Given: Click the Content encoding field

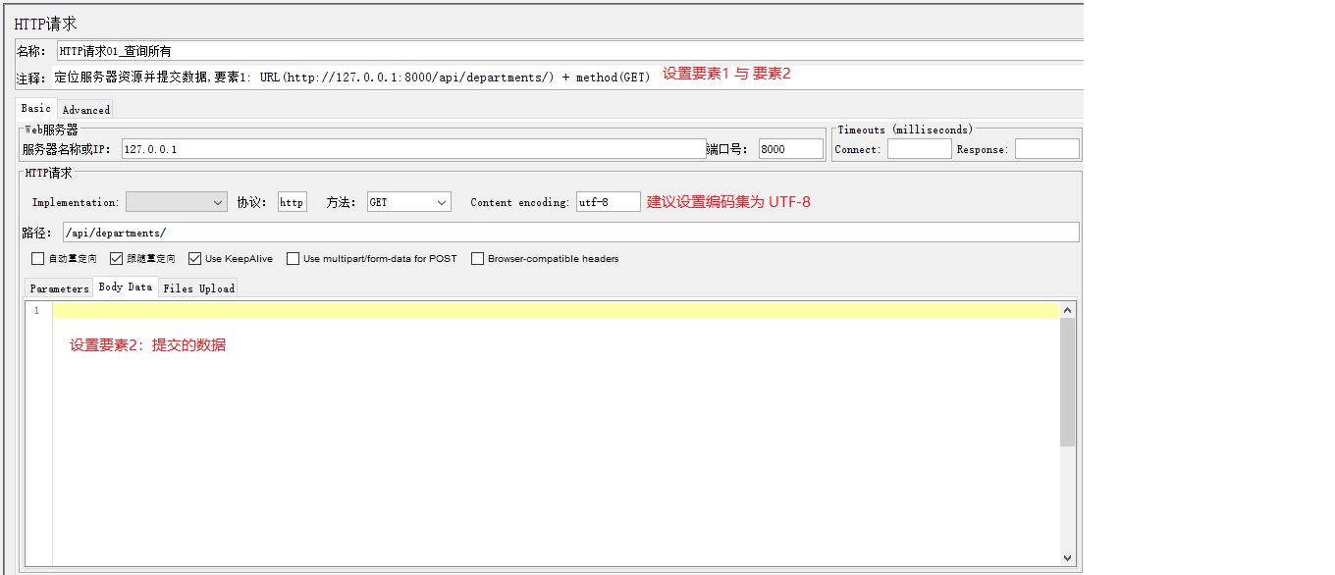Looking at the screenshot, I should (x=608, y=202).
